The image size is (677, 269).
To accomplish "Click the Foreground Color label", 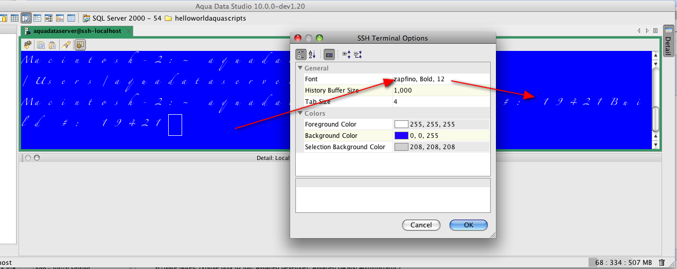I will tap(331, 124).
